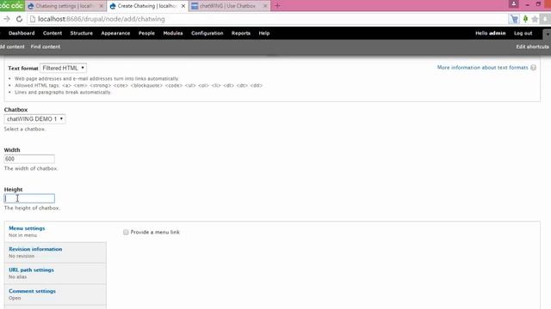Screen dimensions: 551x309
Task: Click the shopping cart icon in address bar
Action: (515, 19)
